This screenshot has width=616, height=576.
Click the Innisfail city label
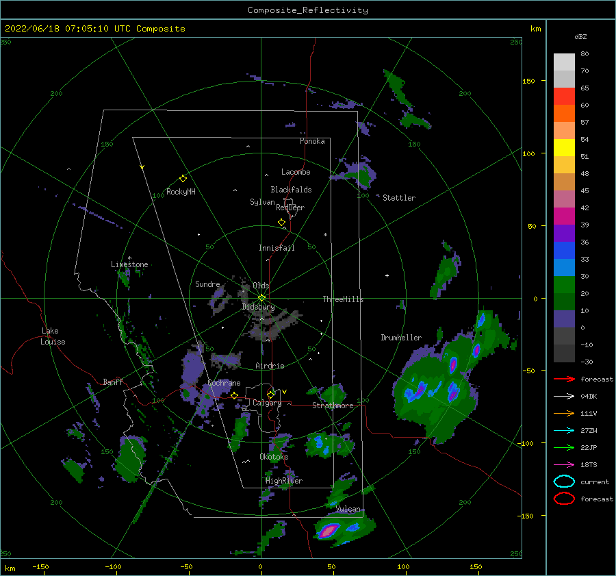coord(277,248)
